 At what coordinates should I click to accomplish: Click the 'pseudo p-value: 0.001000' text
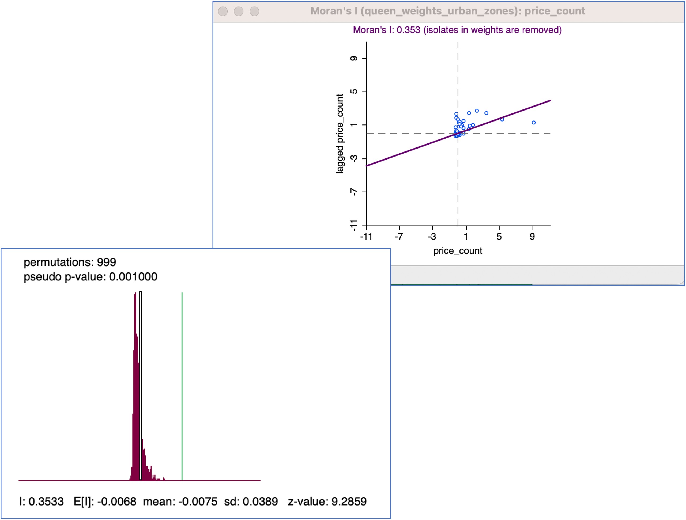(90, 277)
